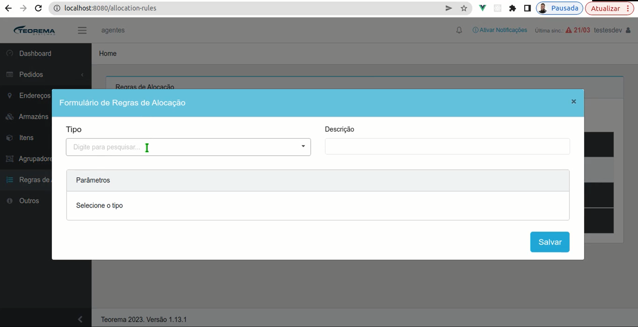Open Armazéns in the sidebar
Viewport: 638px width, 327px height.
(33, 117)
